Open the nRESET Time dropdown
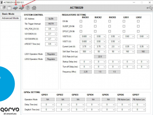The width and height of the screenshot is (153, 115). (51, 44)
